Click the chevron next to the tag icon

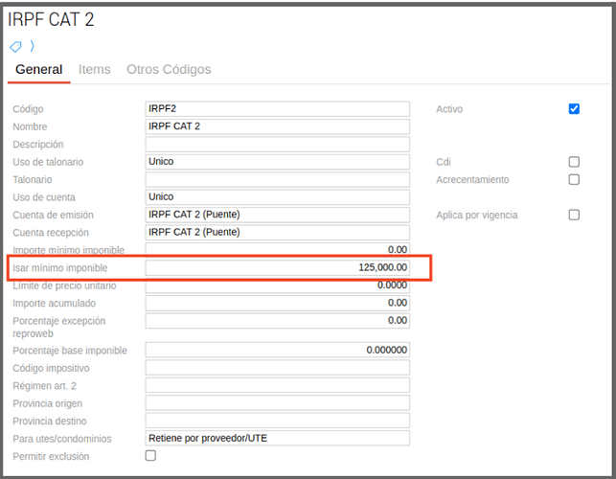click(33, 46)
